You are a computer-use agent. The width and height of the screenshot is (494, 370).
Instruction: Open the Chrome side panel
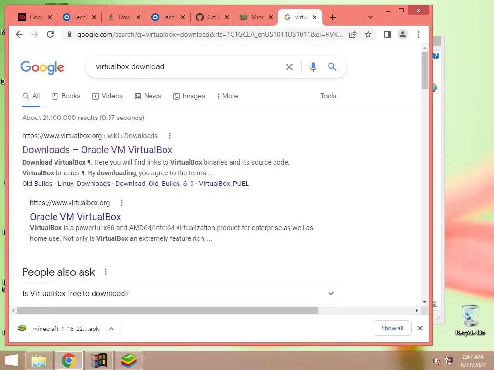387,34
